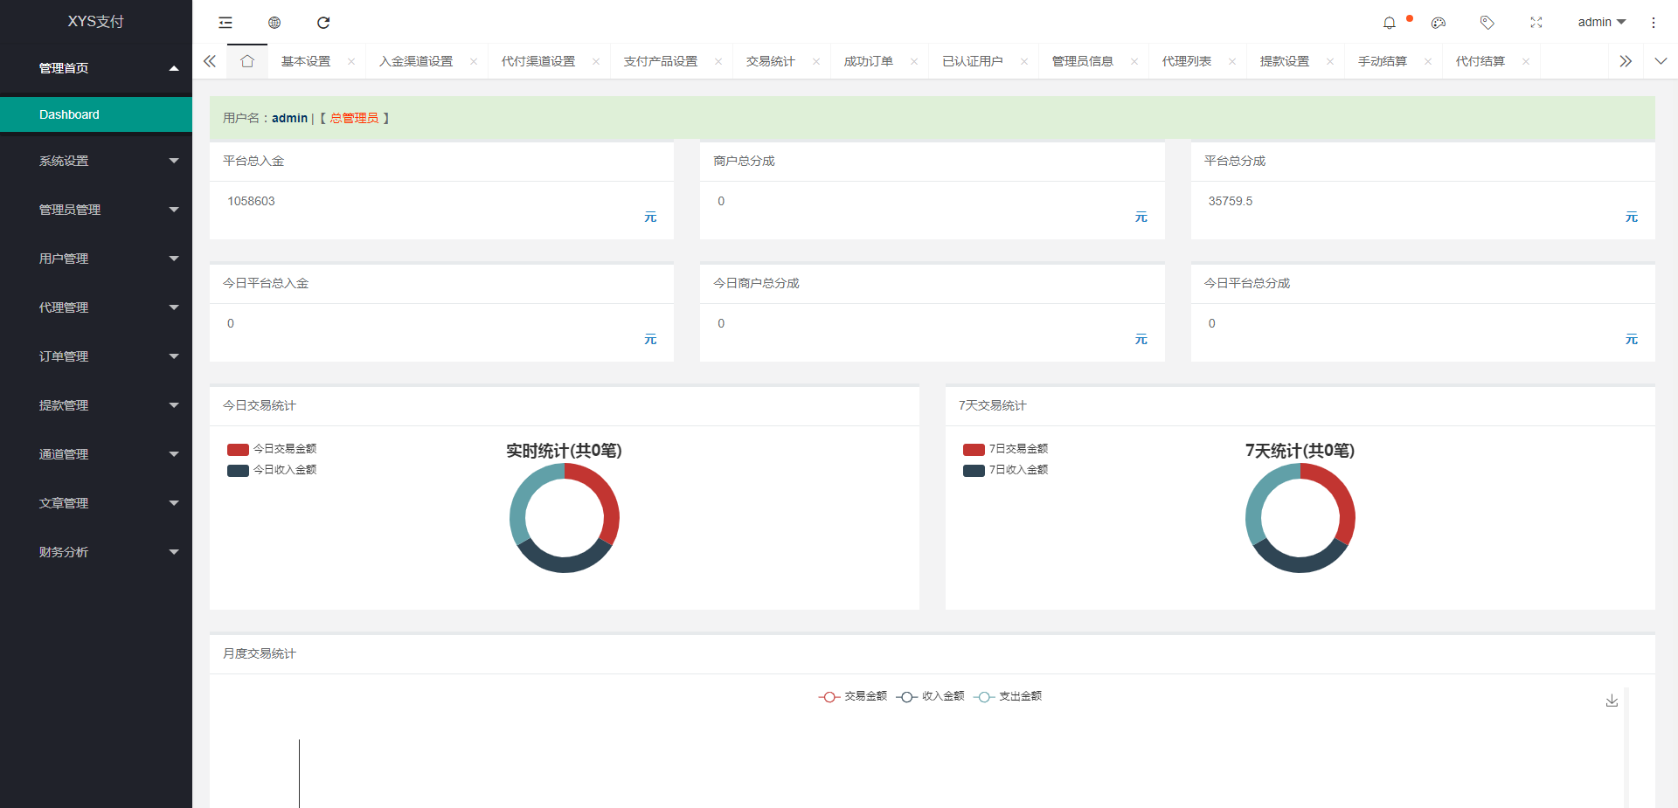
Task: Expand the 代理管理 sidebar menu
Action: pos(96,307)
